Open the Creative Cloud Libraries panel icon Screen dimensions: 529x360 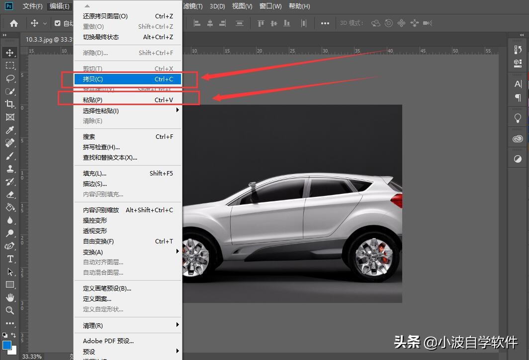click(518, 139)
